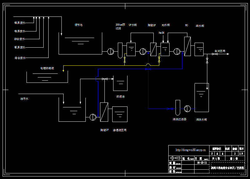
Task: Select the 油污水 label
Action: (24, 99)
